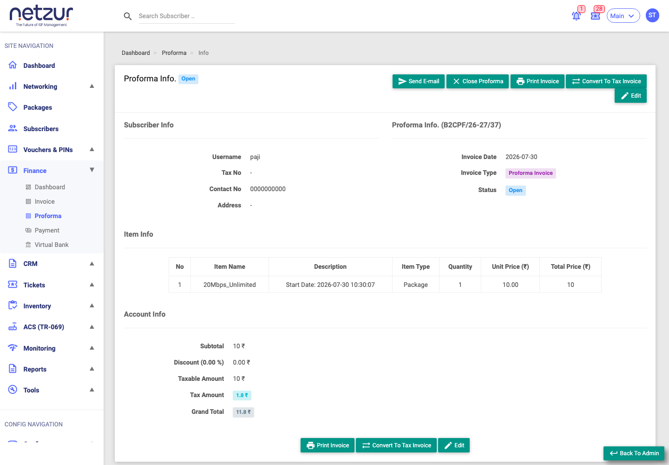
Task: Collapse the Finance menu arrow
Action: [92, 170]
